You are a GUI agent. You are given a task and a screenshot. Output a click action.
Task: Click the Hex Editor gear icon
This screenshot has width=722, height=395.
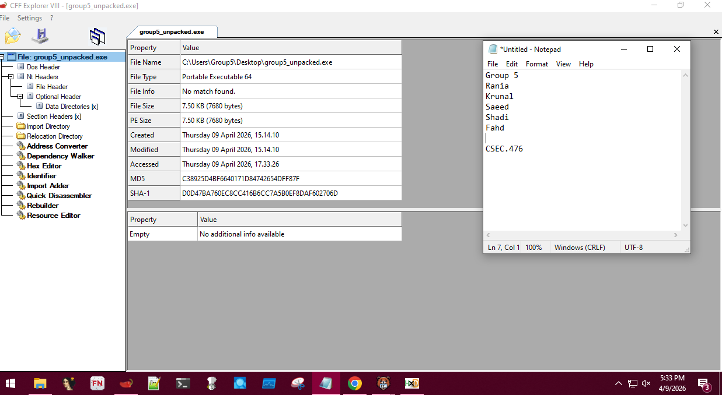tap(21, 166)
